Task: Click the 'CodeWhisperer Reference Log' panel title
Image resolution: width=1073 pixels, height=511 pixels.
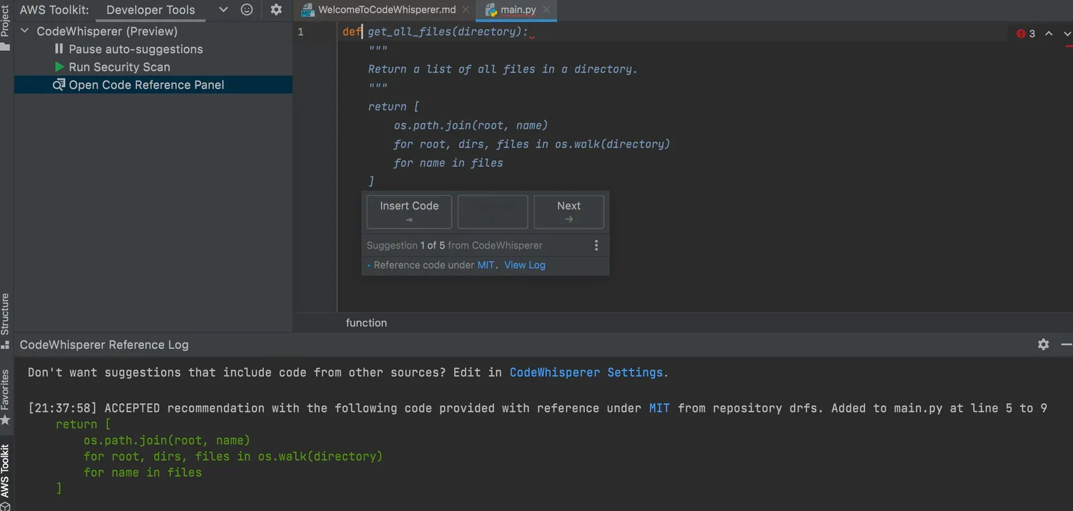Action: point(104,344)
